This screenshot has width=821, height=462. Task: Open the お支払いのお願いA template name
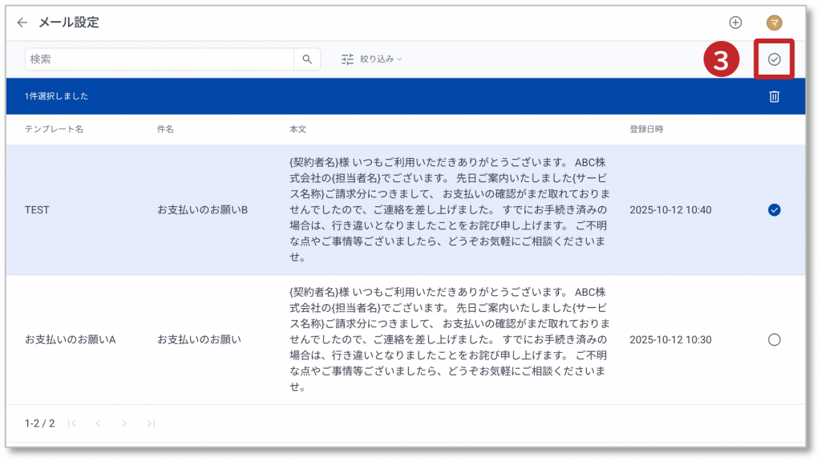point(71,339)
